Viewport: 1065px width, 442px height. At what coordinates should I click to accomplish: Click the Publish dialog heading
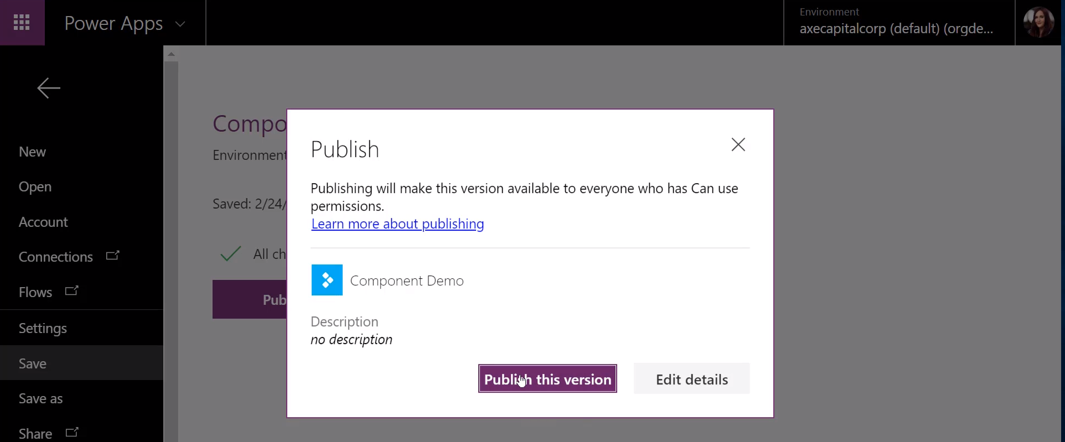[x=345, y=149]
